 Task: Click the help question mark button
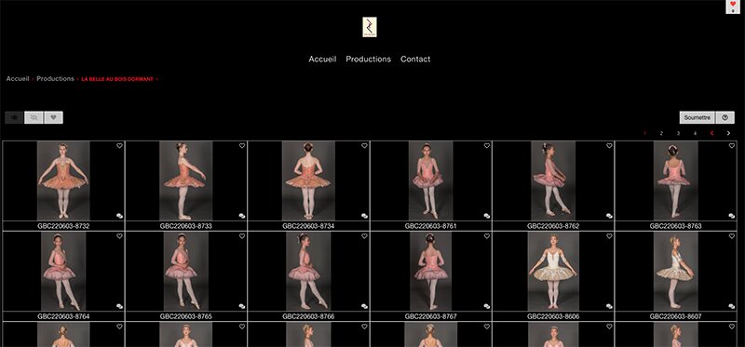tap(725, 118)
